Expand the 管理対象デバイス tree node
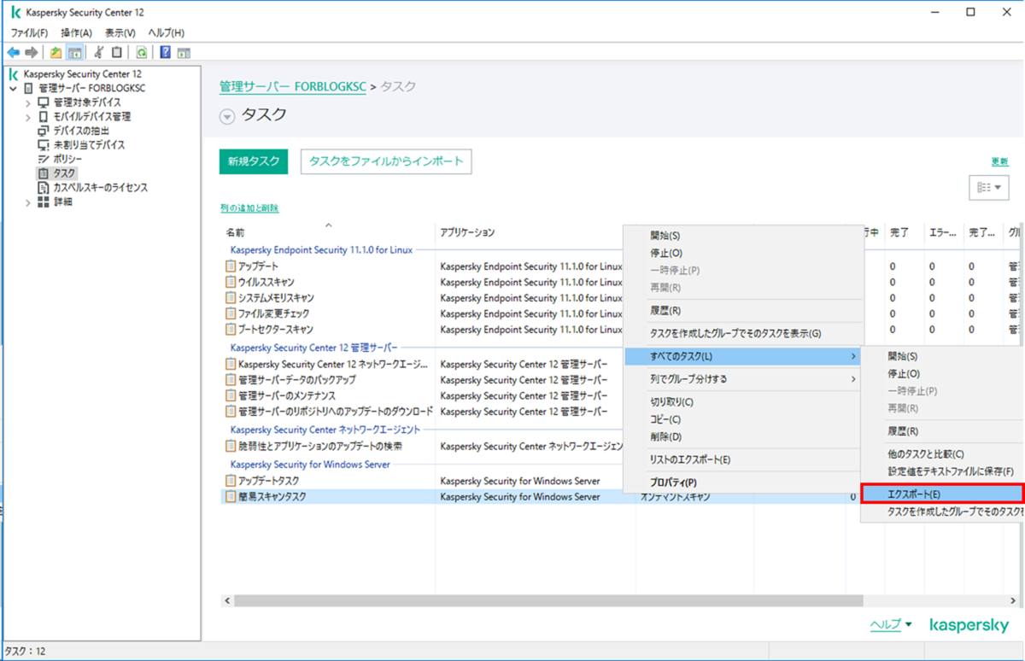This screenshot has height=661, width=1025. point(27,102)
